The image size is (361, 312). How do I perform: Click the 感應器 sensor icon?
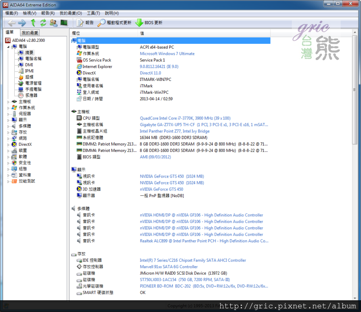pyautogui.click(x=21, y=95)
